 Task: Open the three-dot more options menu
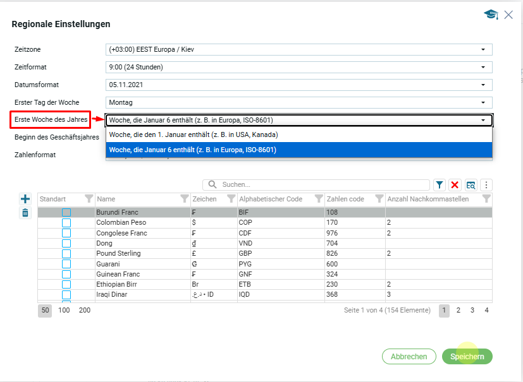(486, 185)
